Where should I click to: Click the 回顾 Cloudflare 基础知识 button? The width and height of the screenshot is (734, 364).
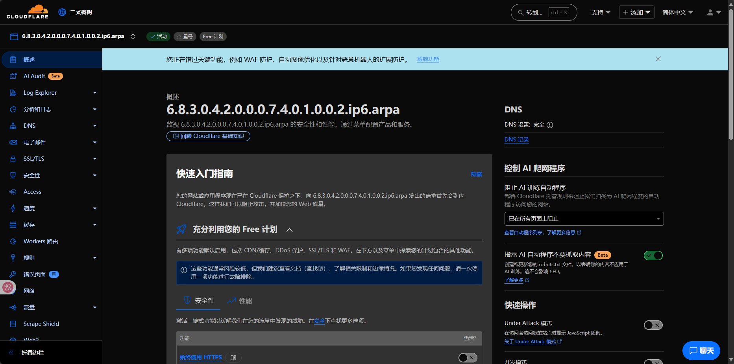click(x=208, y=136)
